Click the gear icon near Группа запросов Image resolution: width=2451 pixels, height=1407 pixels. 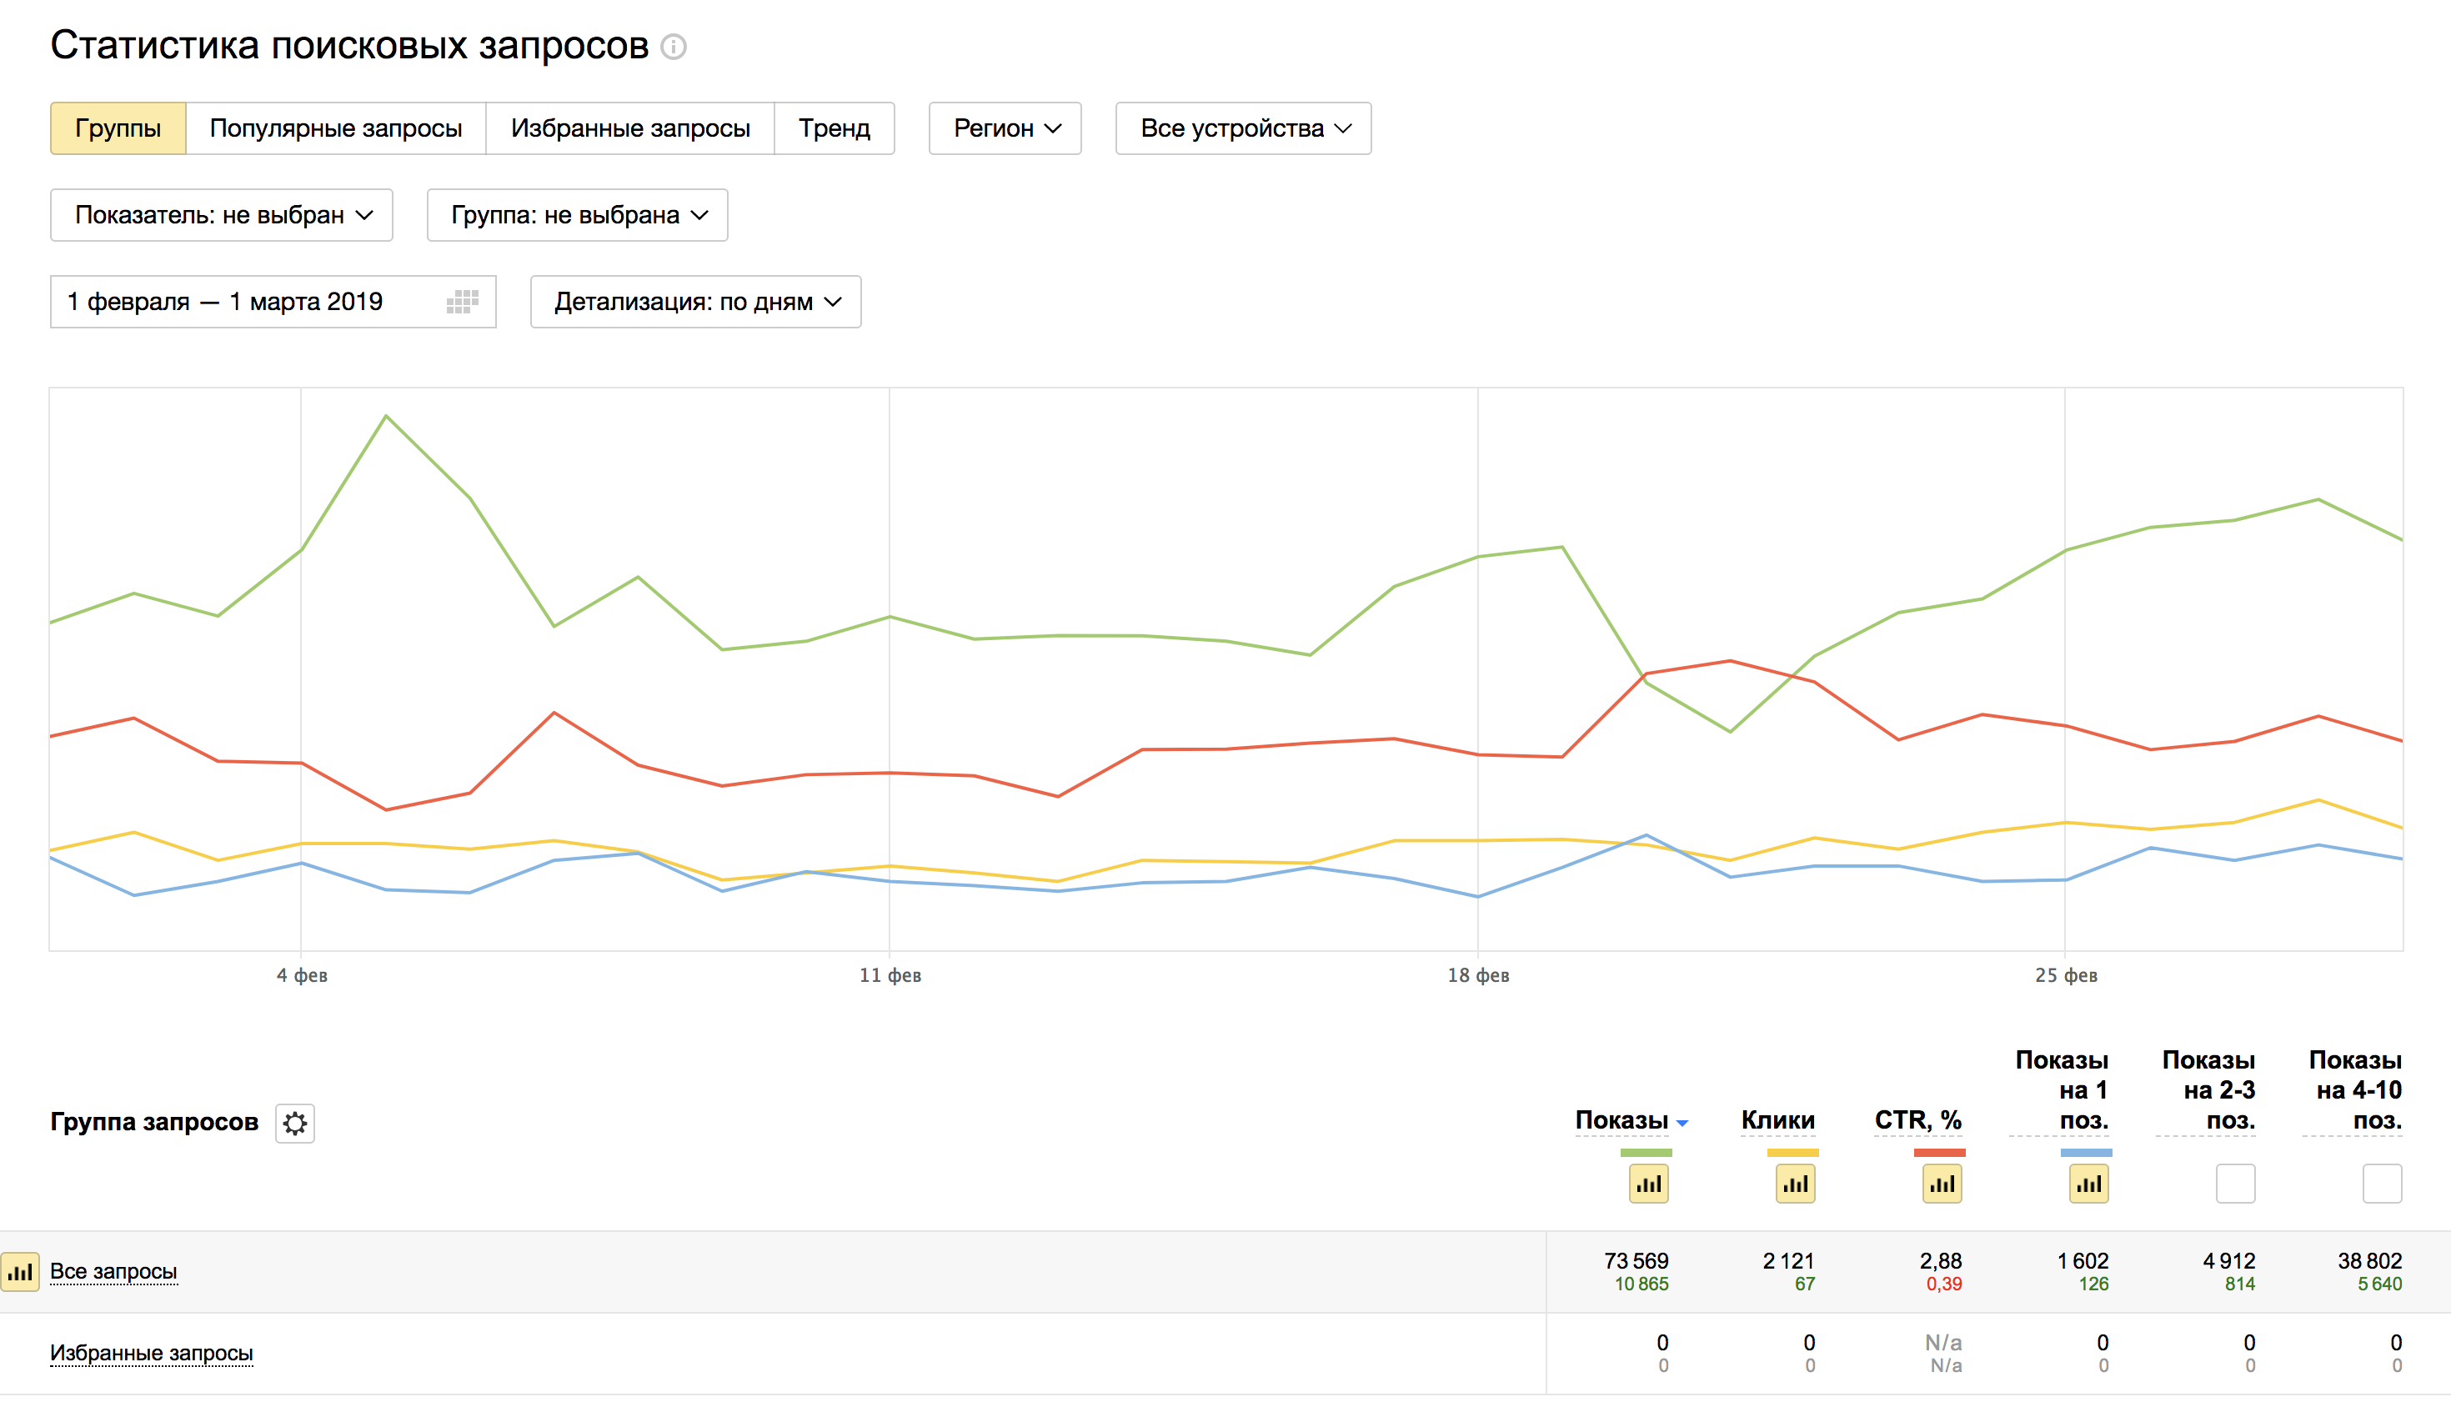click(295, 1123)
